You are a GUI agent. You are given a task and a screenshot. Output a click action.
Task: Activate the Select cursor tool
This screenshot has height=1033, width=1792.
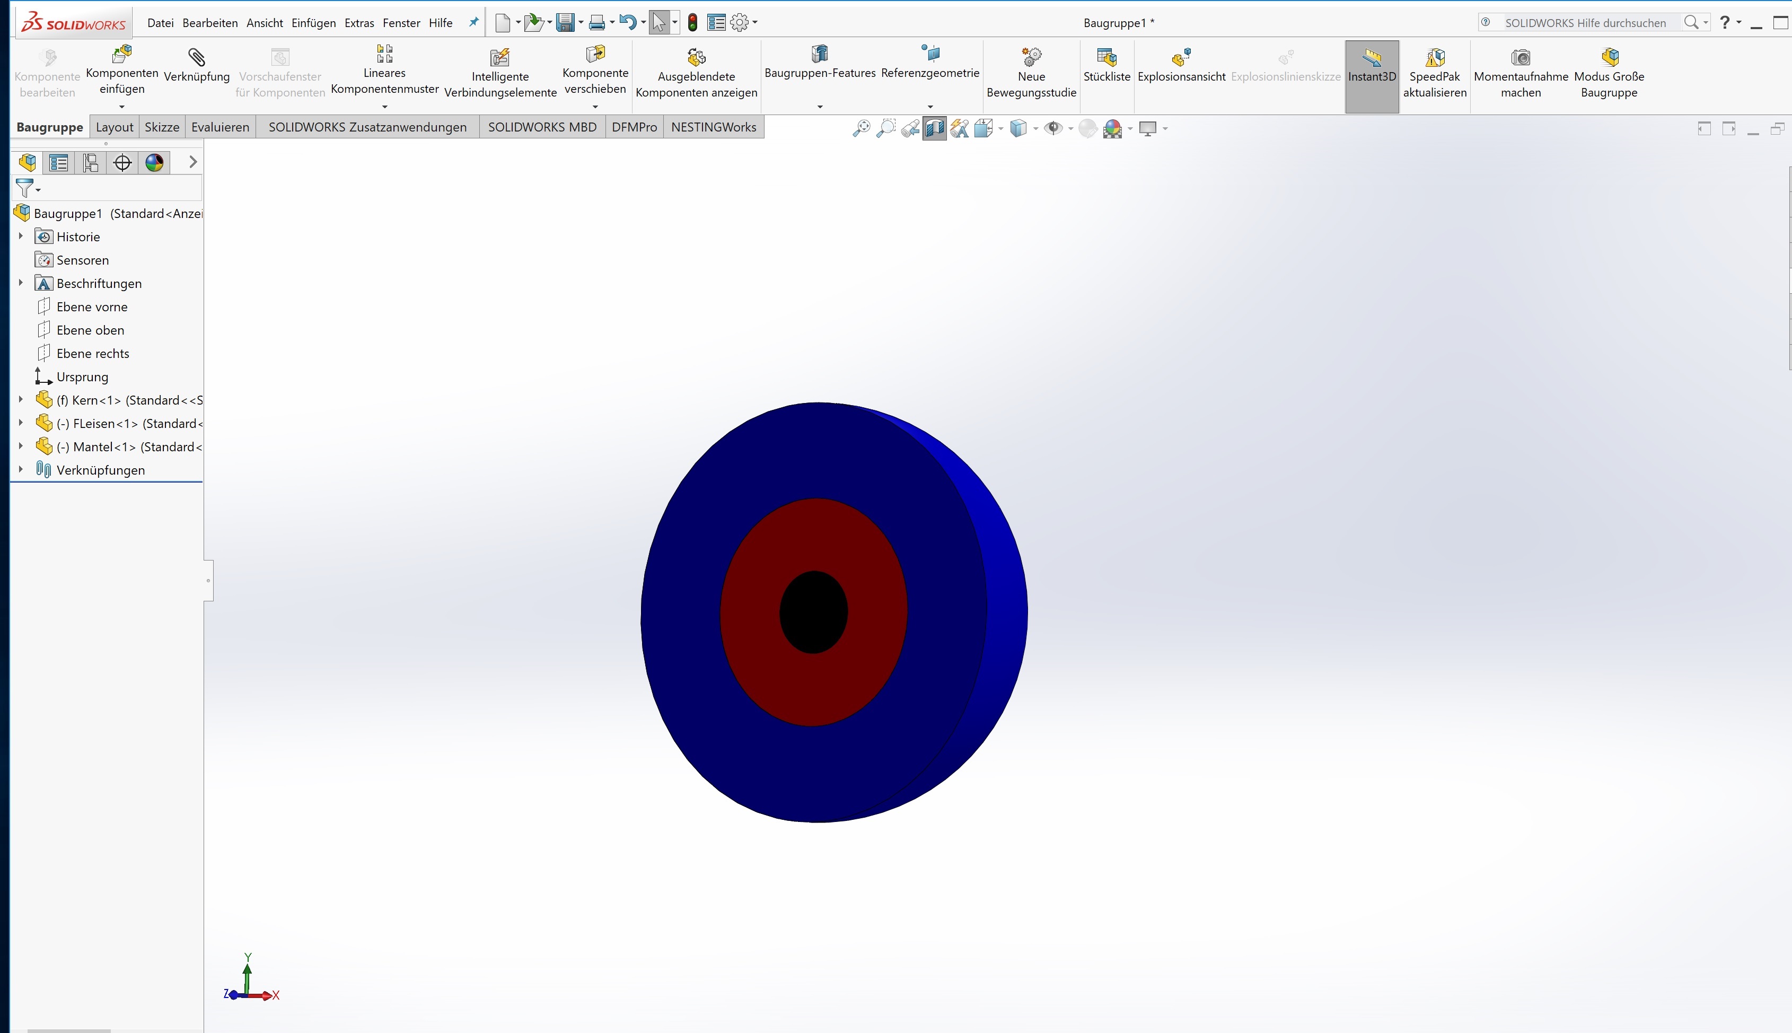(659, 23)
